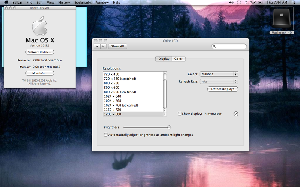Click the System Preferences search field
The height and width of the screenshot is (187, 300).
click(x=229, y=46)
